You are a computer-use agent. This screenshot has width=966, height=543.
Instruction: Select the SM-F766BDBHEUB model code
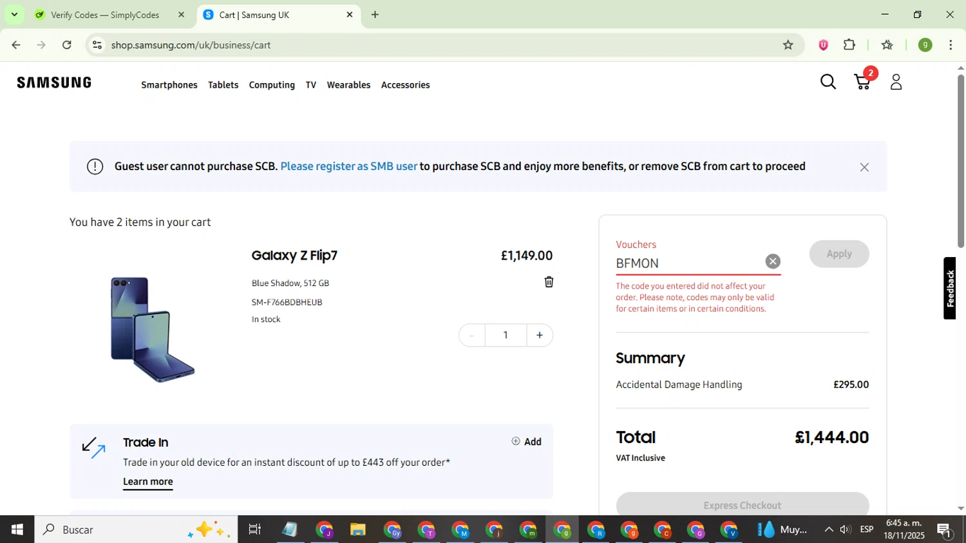click(x=287, y=302)
